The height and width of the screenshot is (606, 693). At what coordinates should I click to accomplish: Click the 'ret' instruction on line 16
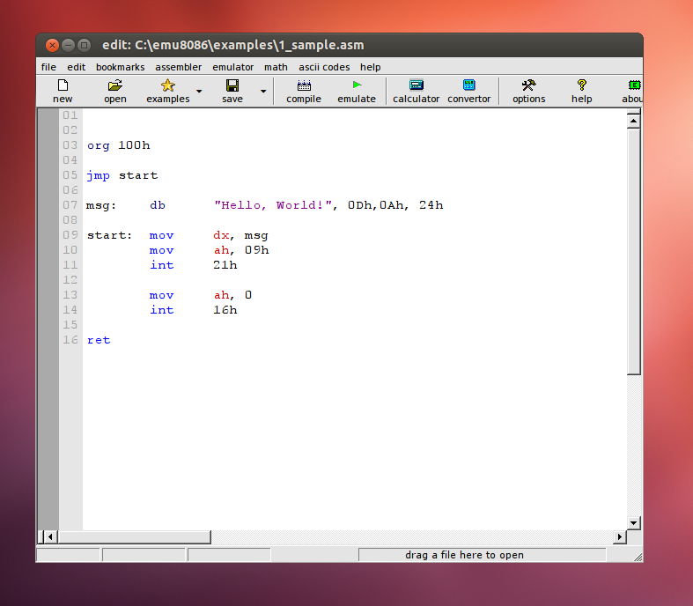[x=99, y=340]
